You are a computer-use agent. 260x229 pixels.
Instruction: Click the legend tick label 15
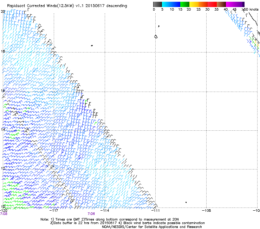[x=180, y=10]
